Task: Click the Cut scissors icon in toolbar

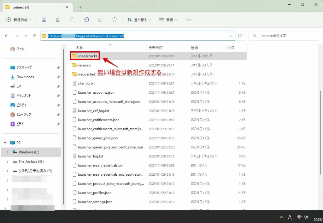Action: pyautogui.click(x=44, y=20)
